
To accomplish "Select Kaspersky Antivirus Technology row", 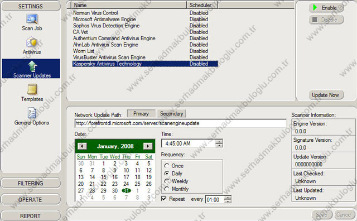I will tap(145, 64).
